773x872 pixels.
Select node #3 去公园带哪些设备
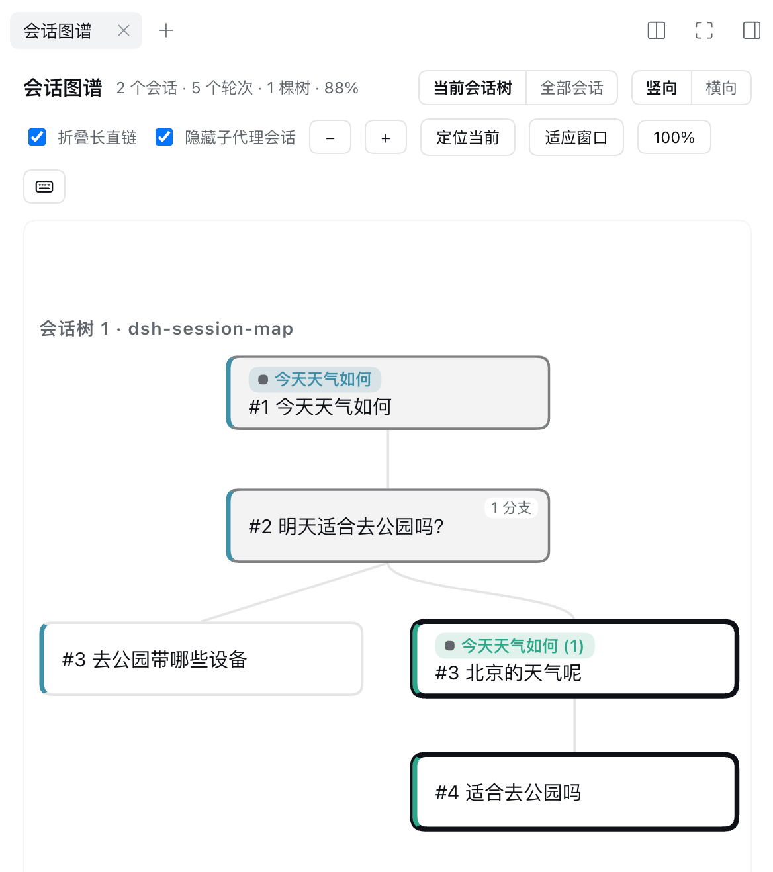201,659
